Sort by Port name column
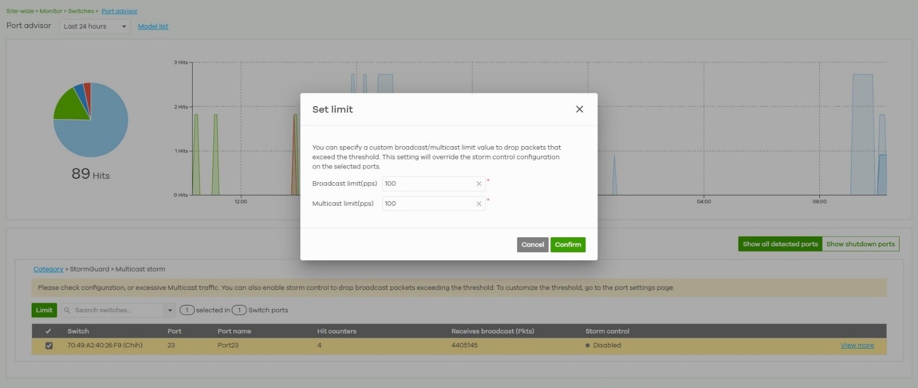 (234, 331)
